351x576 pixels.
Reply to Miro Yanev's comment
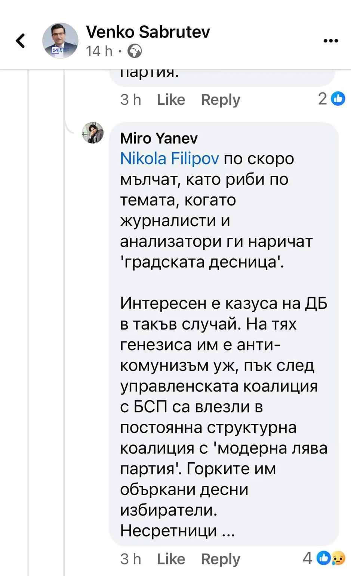tap(221, 559)
